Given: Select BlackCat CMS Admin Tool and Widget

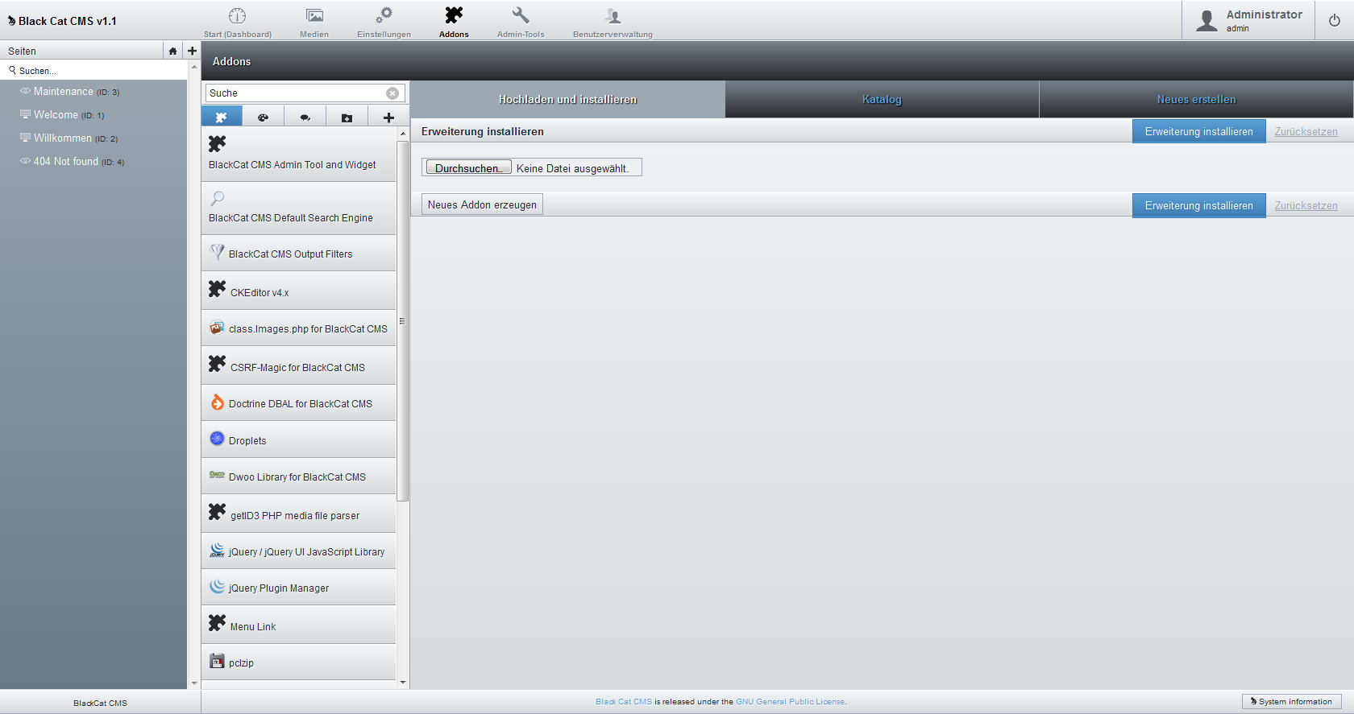Looking at the screenshot, I should click(x=298, y=155).
